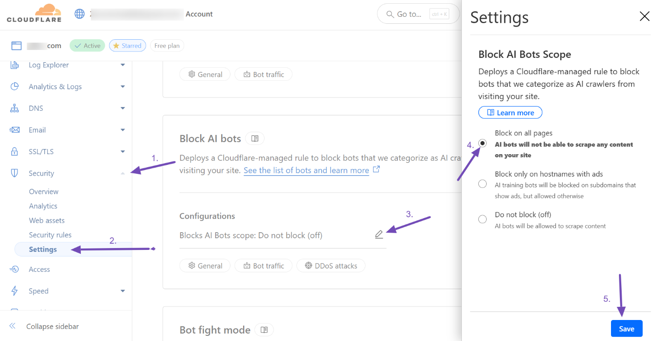The image size is (654, 341).
Task: Click the globe icon beside the account name
Action: coord(79,14)
